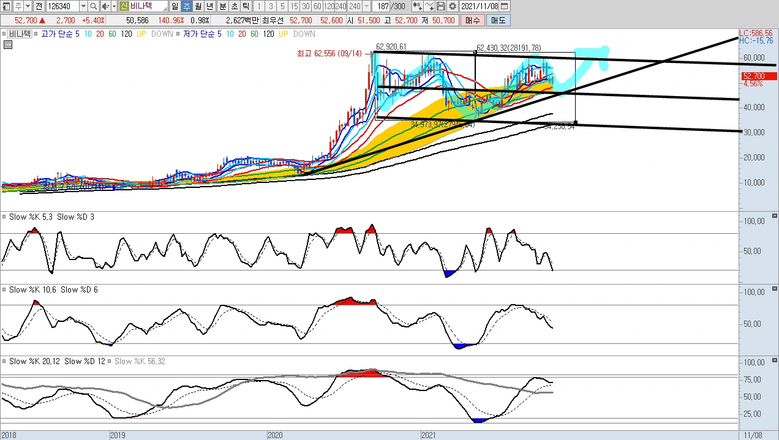
Task: Click the 최우선 quote label
Action: (273, 20)
